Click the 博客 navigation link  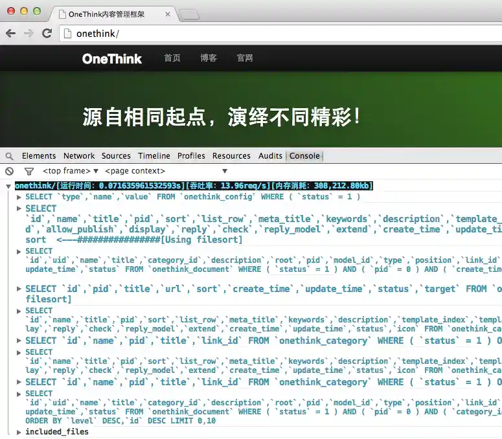pyautogui.click(x=209, y=58)
